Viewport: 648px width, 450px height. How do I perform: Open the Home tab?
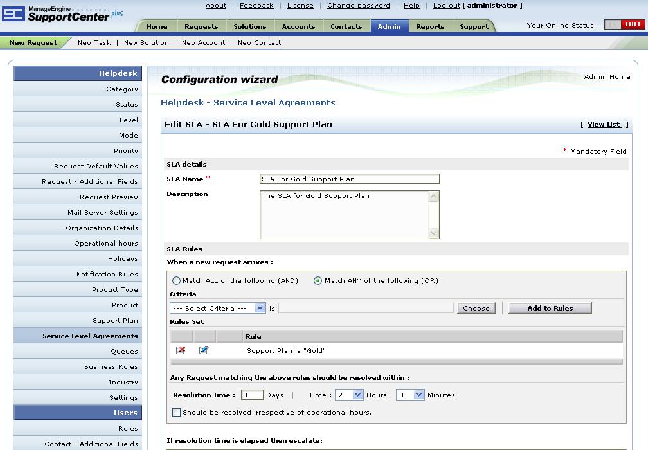(157, 26)
